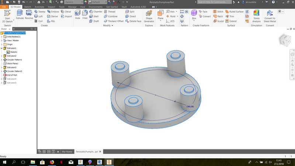Switch to the Sketch ribbon tab

tap(27, 7)
